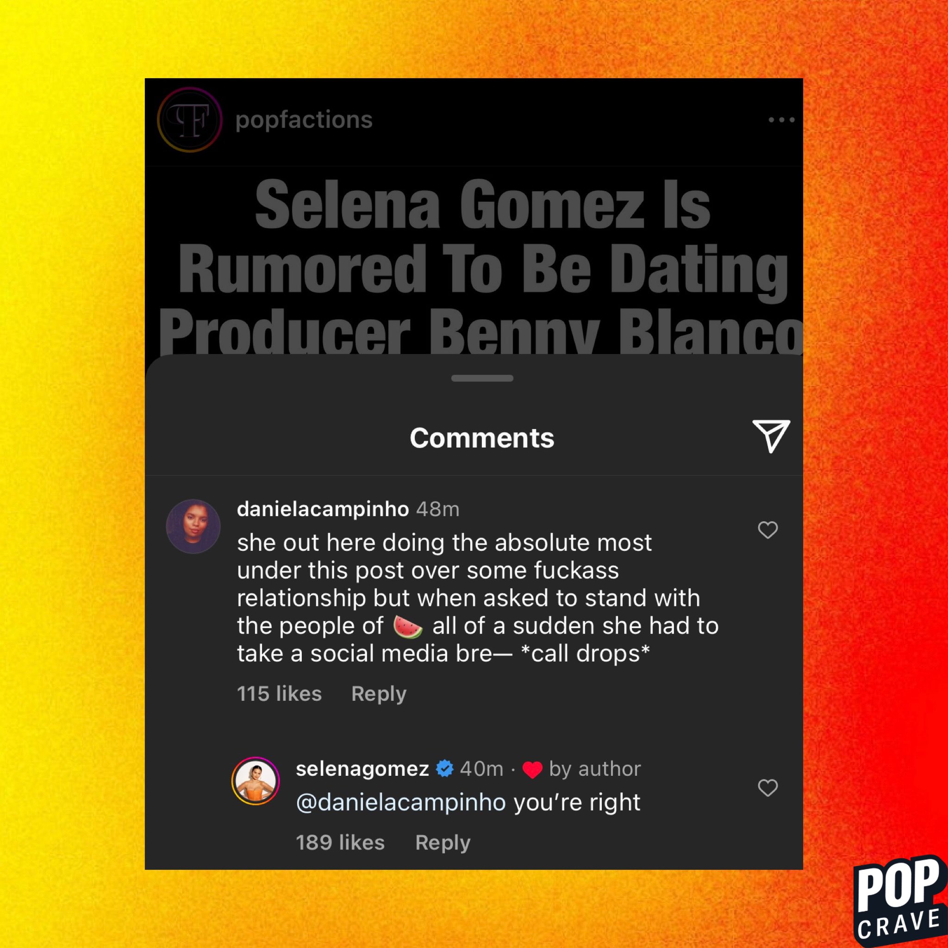Reply to selenagomez's comment
This screenshot has height=948, width=948.
click(x=443, y=842)
